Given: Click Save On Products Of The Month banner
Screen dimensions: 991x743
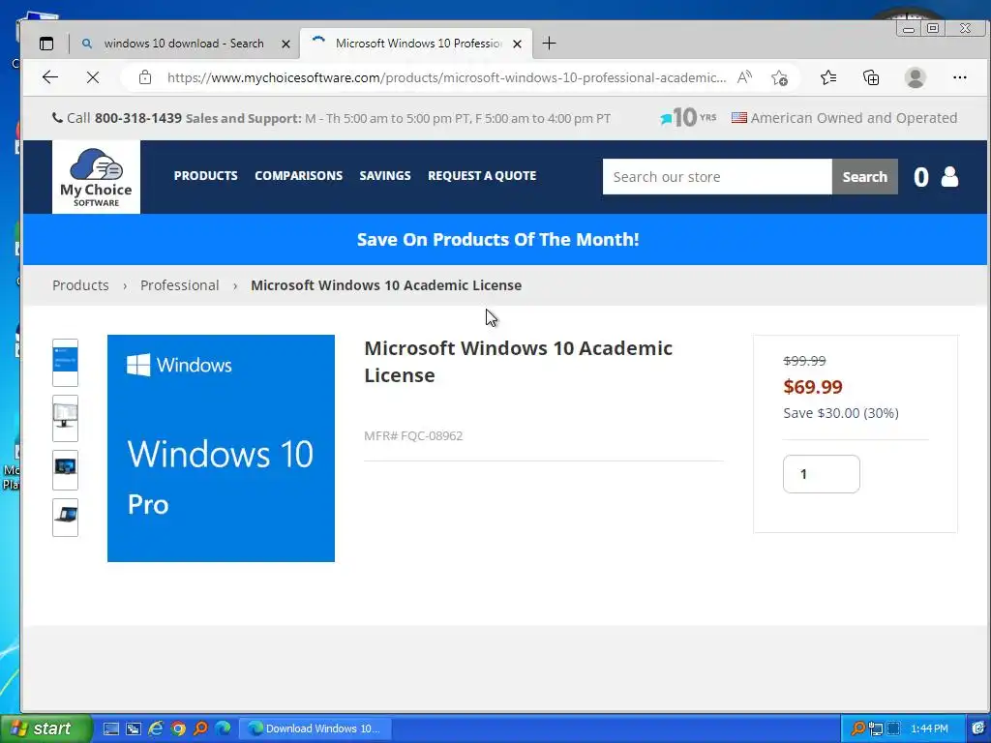Looking at the screenshot, I should coord(498,240).
